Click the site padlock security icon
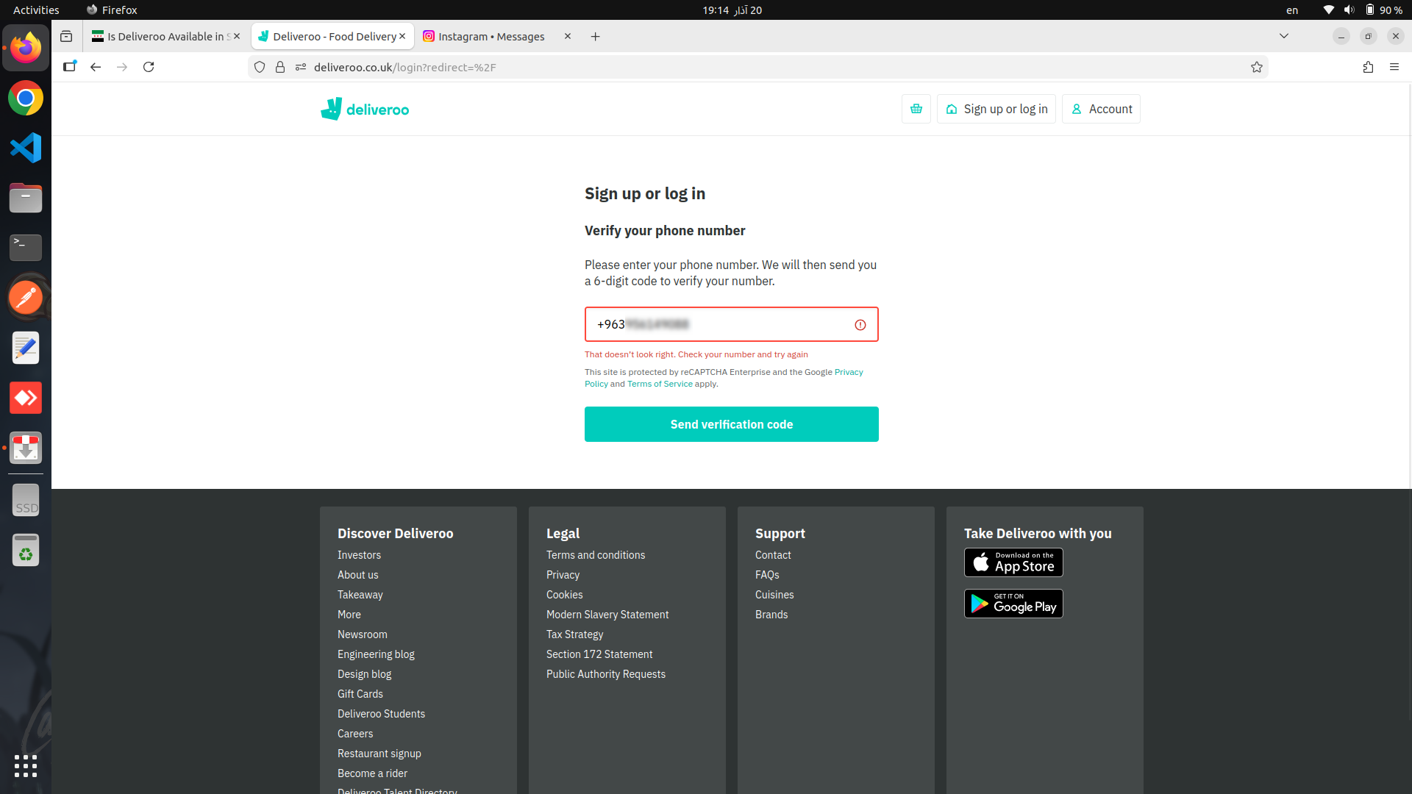1412x794 pixels. (x=280, y=67)
